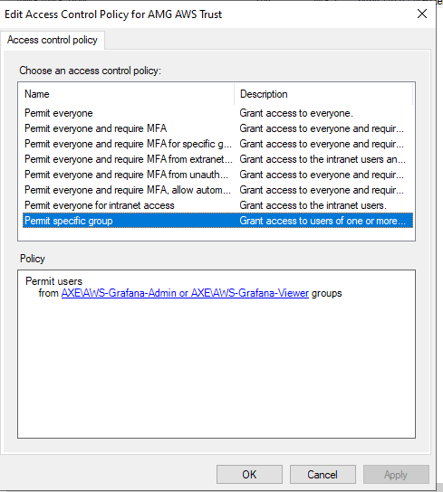Select the highlighted Permit specific group row

pos(217,221)
